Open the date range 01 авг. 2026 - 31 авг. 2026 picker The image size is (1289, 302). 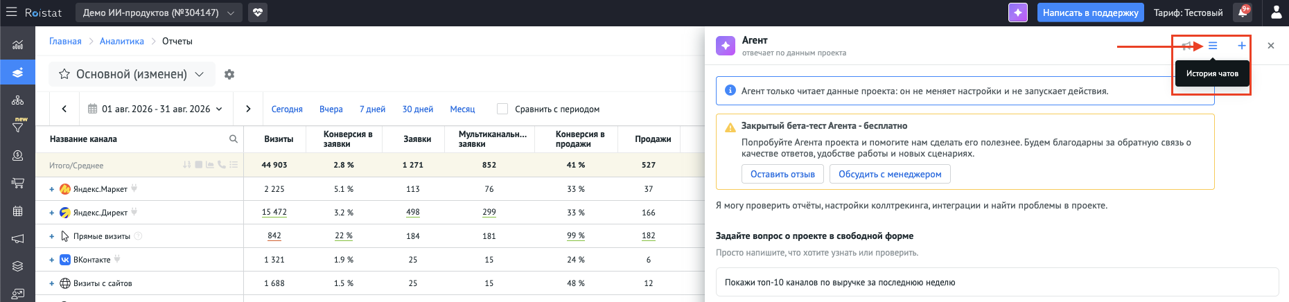click(x=155, y=109)
